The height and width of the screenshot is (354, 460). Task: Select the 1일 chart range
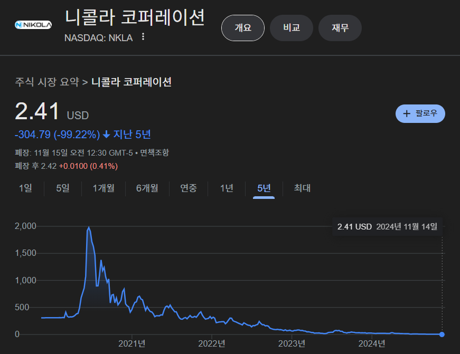[25, 188]
